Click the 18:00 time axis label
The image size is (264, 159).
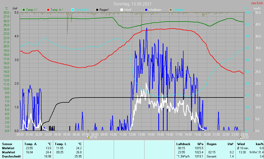coord(188,135)
